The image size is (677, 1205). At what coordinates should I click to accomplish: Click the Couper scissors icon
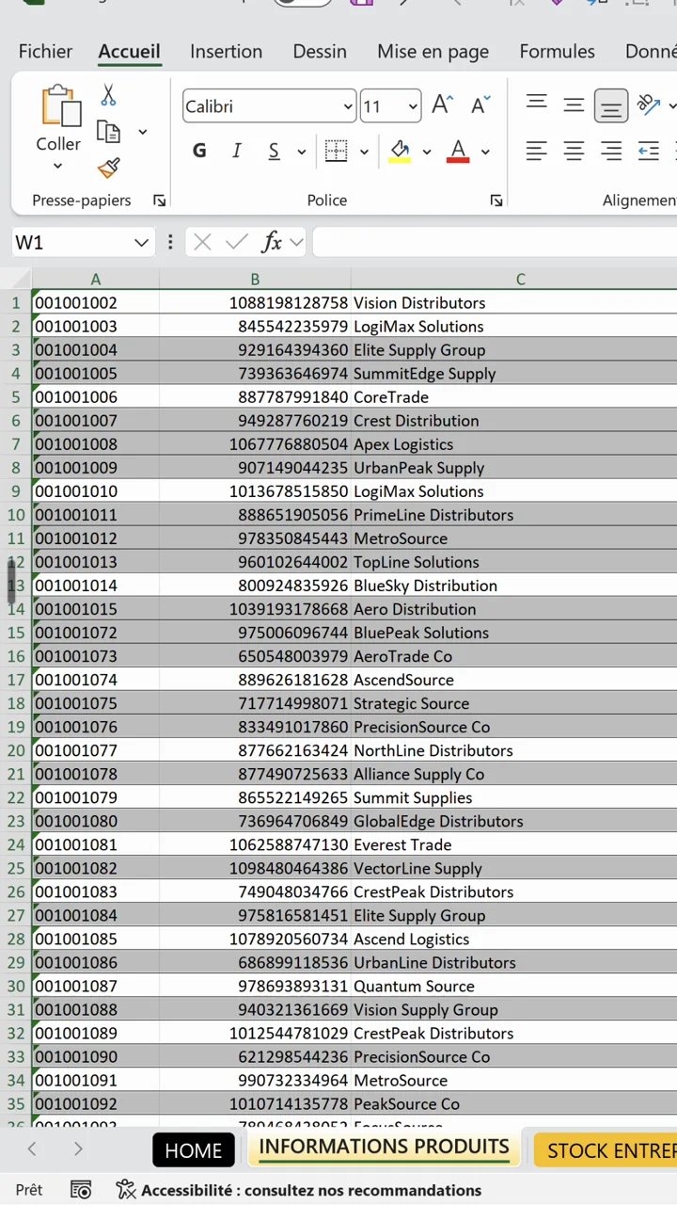[x=108, y=95]
